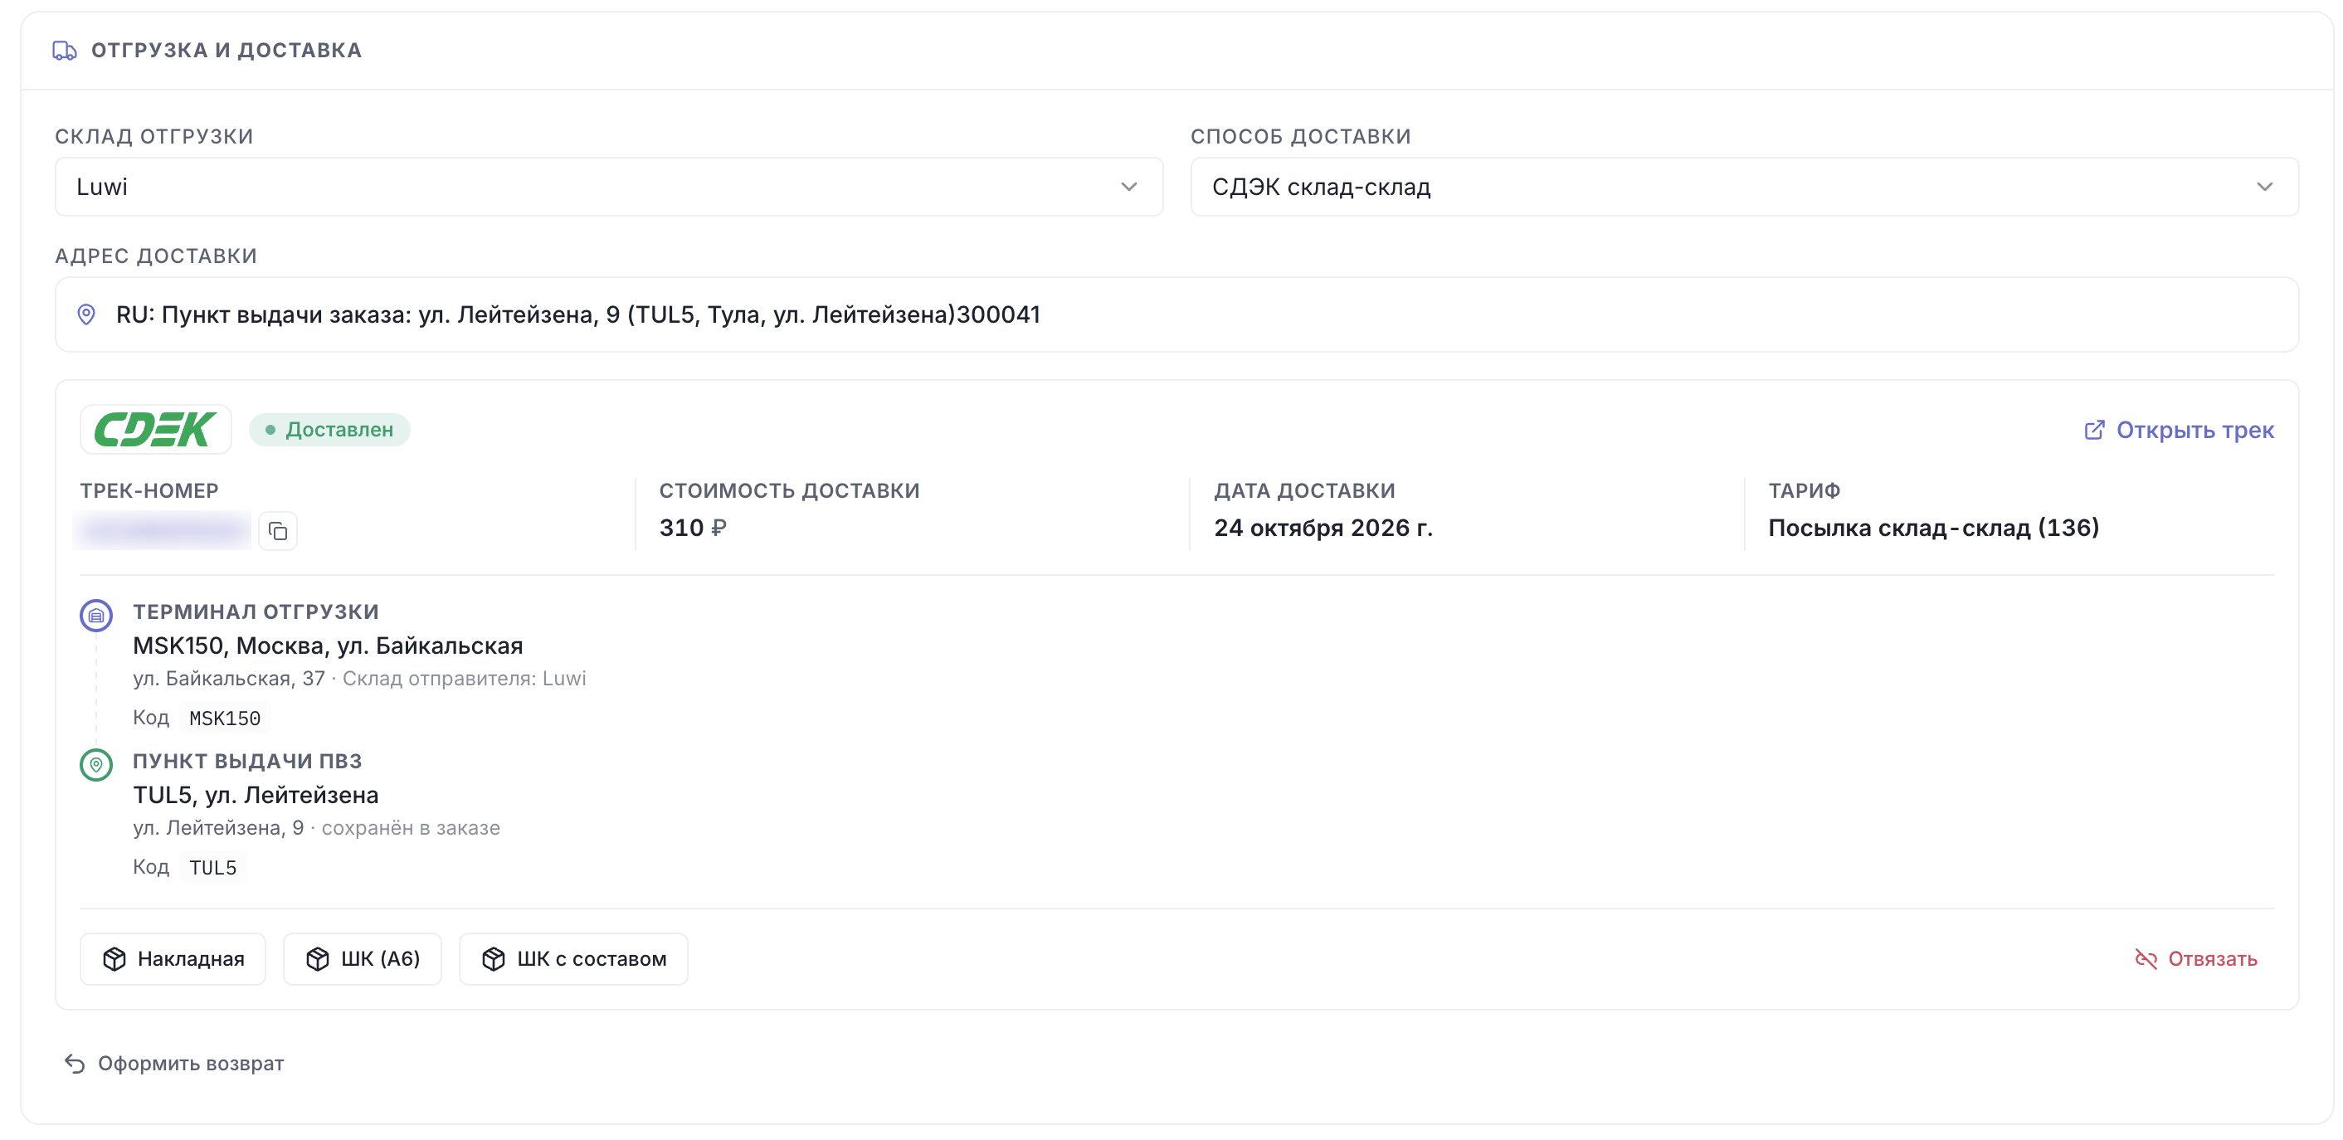Click the shipping terminal warehouse icon
The height and width of the screenshot is (1140, 2343).
pyautogui.click(x=96, y=616)
